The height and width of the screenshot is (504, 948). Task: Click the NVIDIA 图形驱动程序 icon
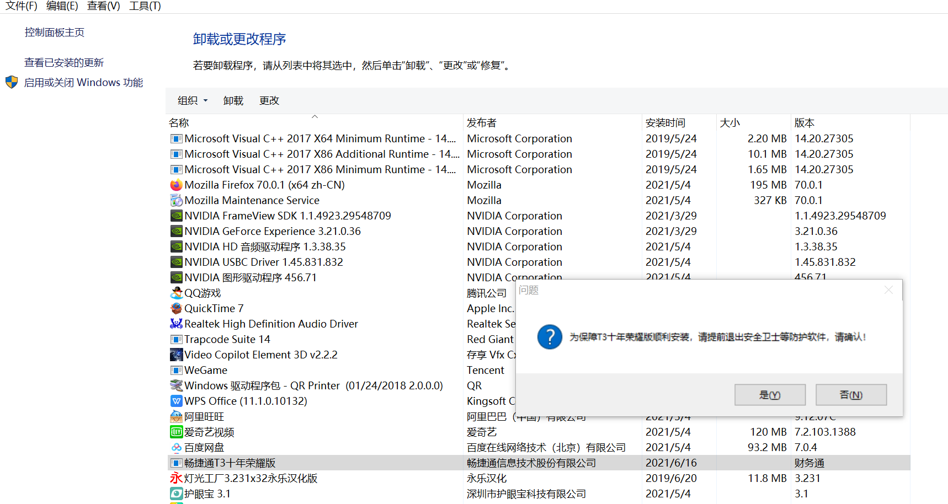[x=176, y=277]
